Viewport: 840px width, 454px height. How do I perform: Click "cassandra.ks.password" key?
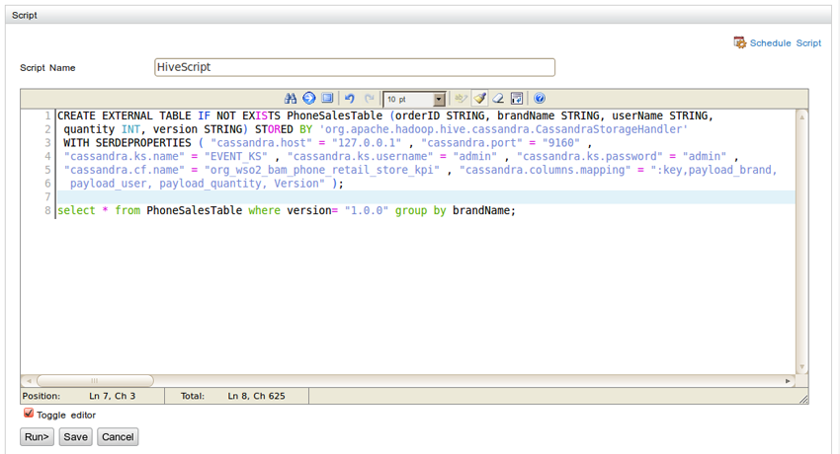589,157
